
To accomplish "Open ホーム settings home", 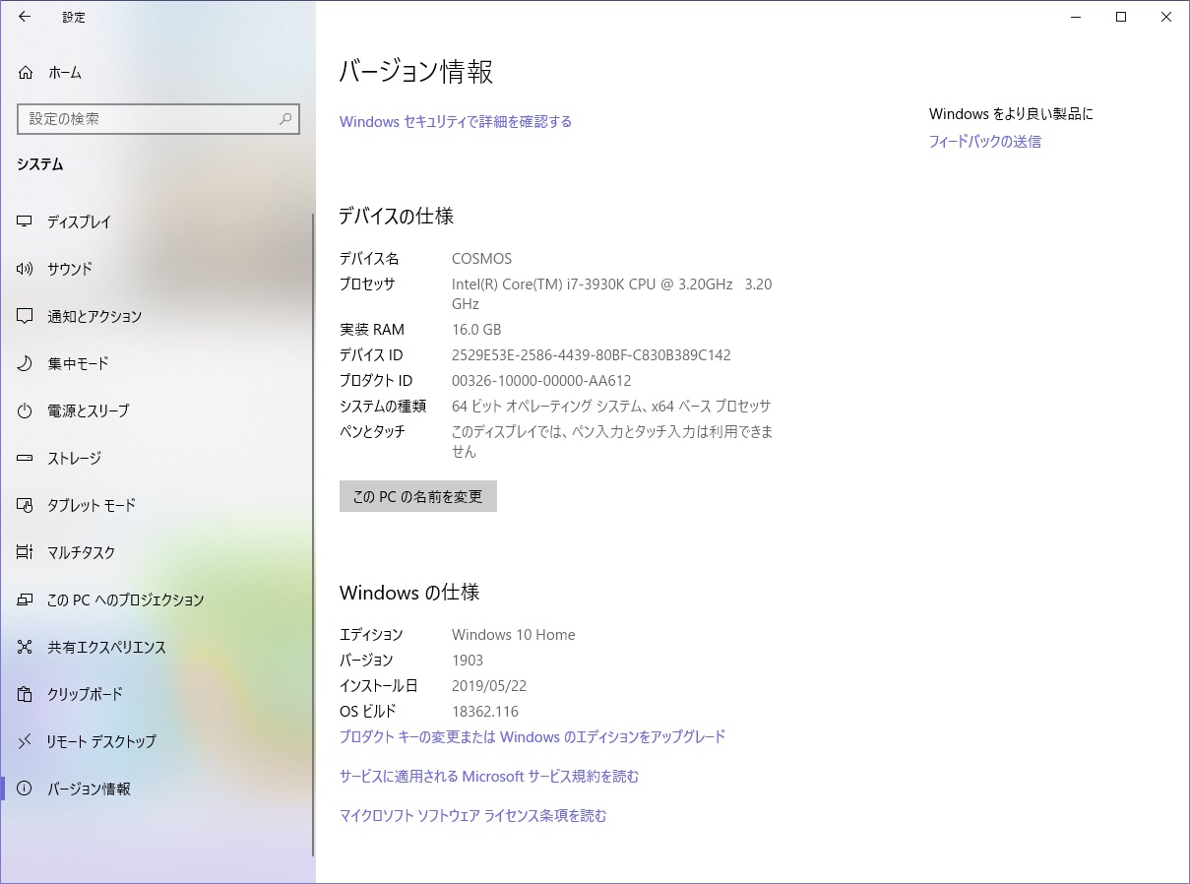I will [157, 72].
